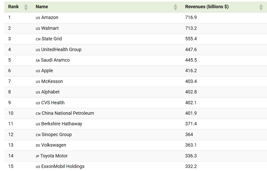This screenshot has width=267, height=171.
Task: Select the China National Petroleum name
Action: tap(68, 113)
